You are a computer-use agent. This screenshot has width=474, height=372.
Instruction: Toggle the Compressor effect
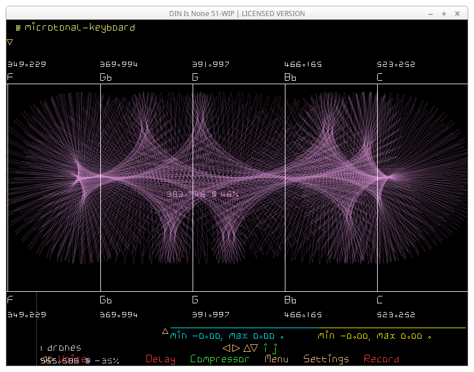point(220,359)
